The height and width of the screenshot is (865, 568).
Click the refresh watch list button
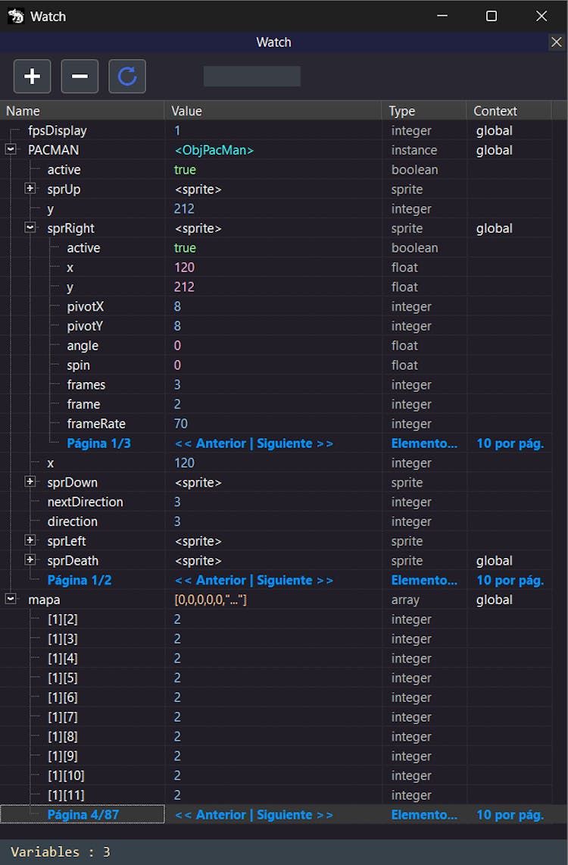pos(127,77)
